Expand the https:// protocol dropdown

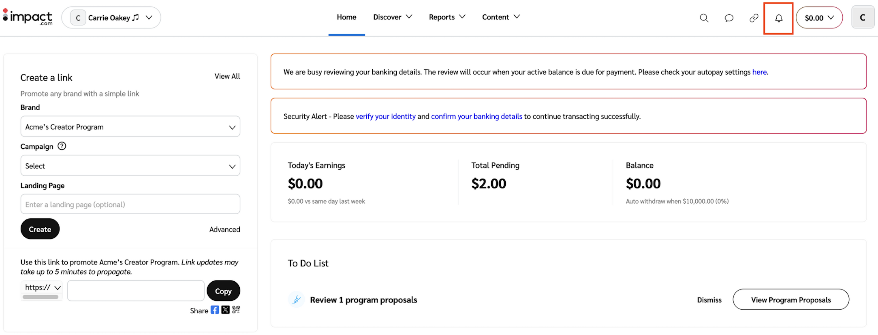point(42,287)
